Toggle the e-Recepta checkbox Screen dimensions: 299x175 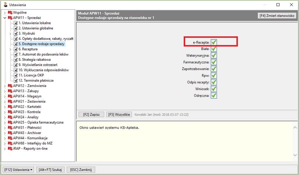point(214,42)
